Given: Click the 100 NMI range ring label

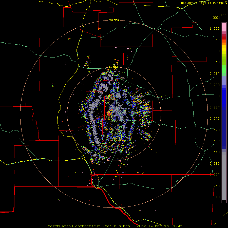Looking at the screenshot, I should (114, 20).
